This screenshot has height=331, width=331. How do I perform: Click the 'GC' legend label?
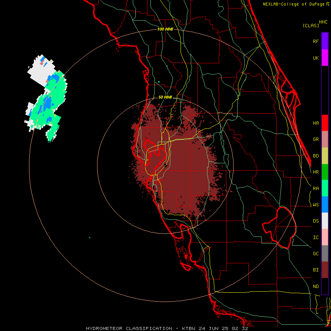tap(316, 254)
